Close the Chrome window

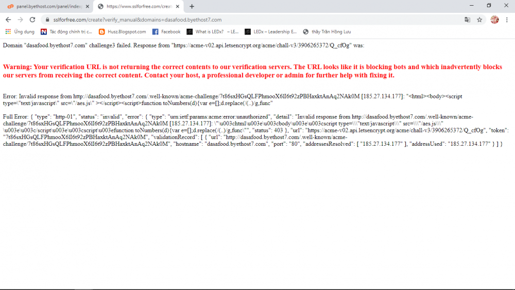(506, 5)
